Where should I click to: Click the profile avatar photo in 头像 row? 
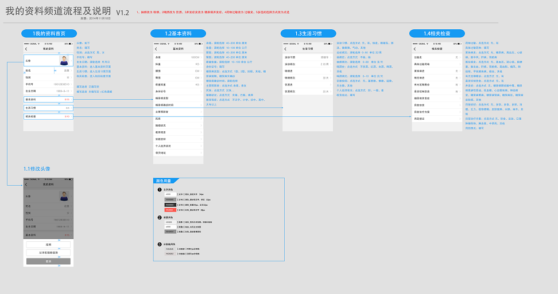[64, 60]
